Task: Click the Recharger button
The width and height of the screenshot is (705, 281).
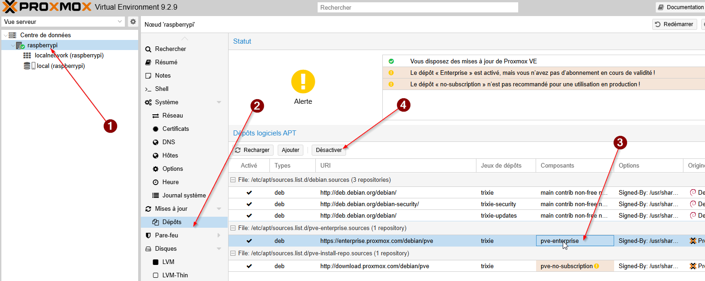Action: pos(252,150)
